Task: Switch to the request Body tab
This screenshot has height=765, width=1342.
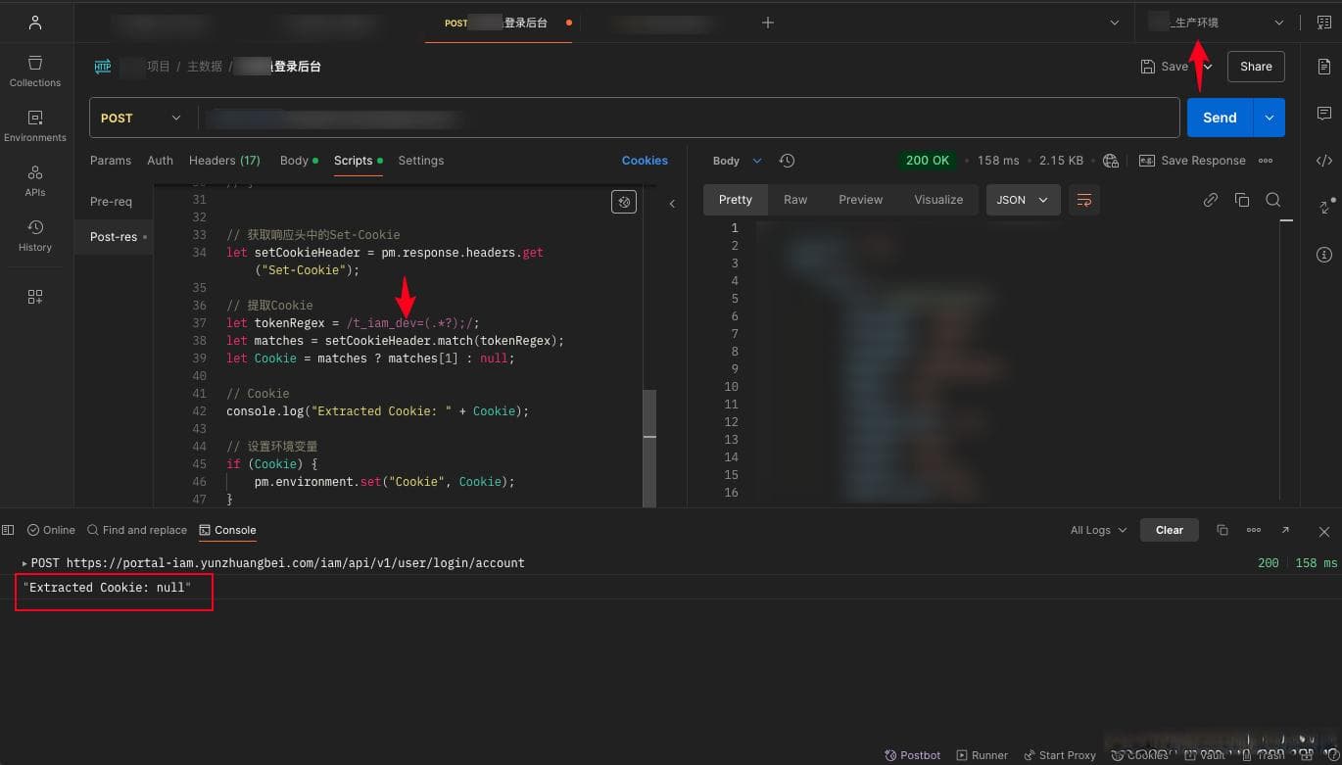Action: [299, 161]
